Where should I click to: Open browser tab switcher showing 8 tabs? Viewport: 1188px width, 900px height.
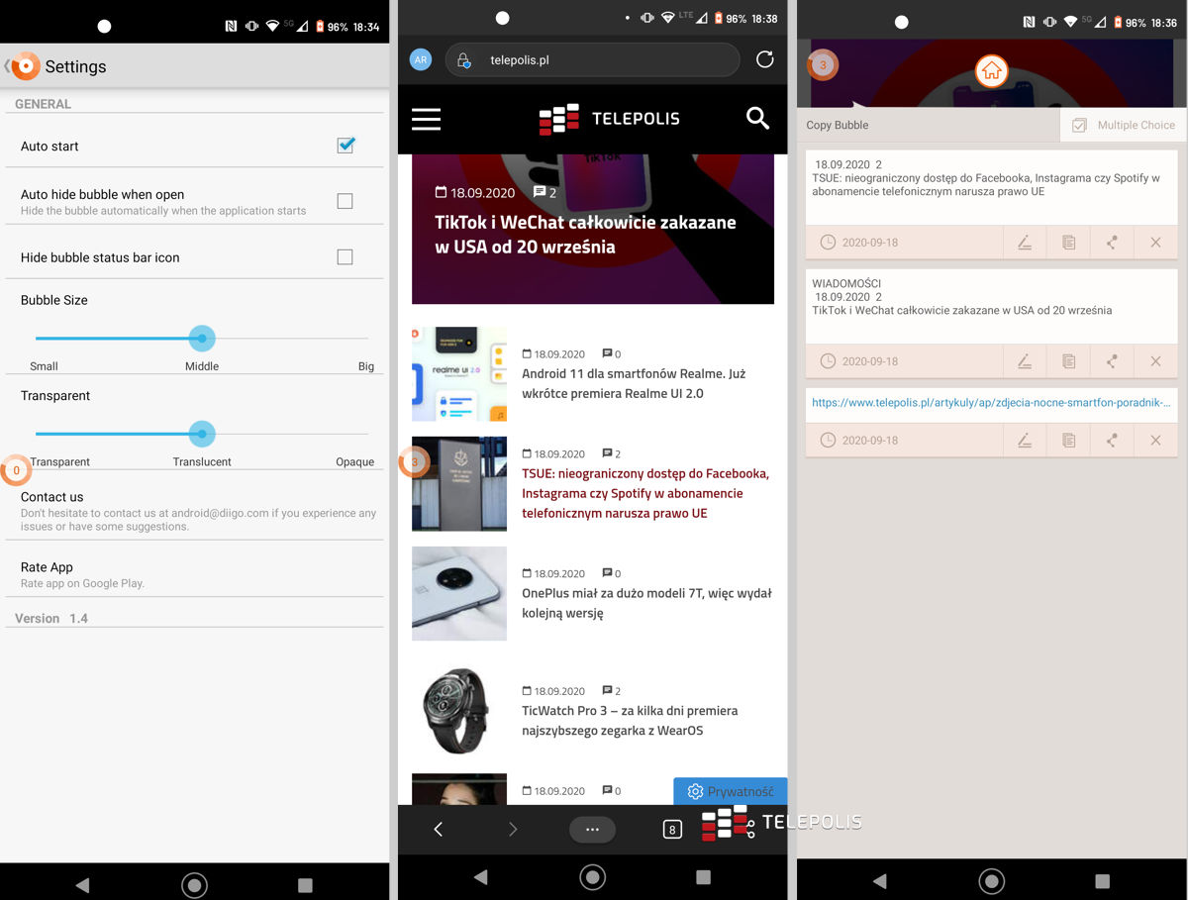pos(672,830)
